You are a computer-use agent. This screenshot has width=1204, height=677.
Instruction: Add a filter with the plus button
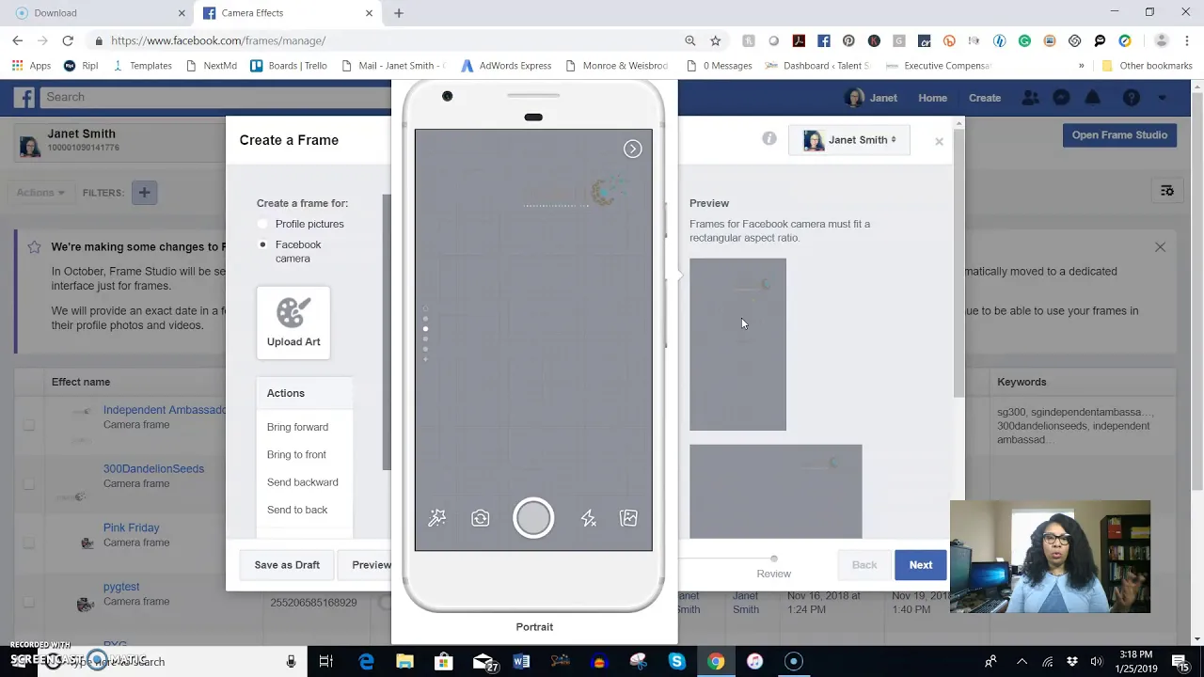point(144,193)
